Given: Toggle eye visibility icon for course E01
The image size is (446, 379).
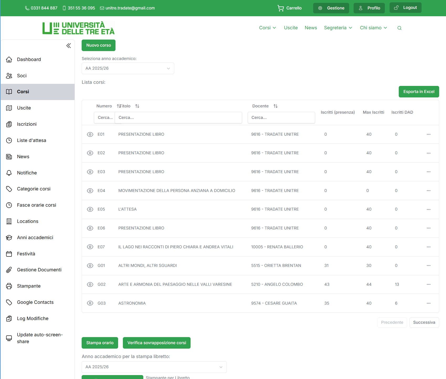Looking at the screenshot, I should [90, 134].
